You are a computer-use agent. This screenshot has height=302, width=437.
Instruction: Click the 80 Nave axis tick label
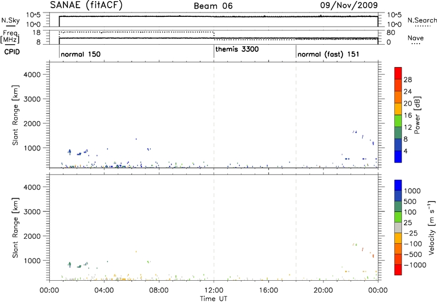pyautogui.click(x=391, y=33)
